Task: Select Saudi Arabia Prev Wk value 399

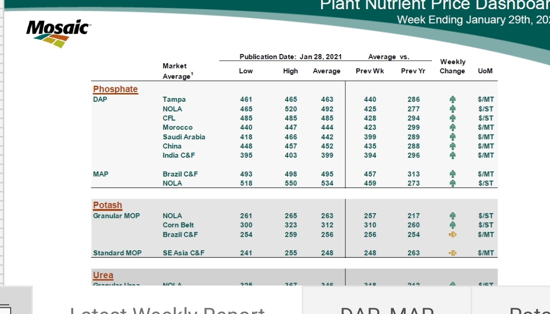Action: (370, 137)
